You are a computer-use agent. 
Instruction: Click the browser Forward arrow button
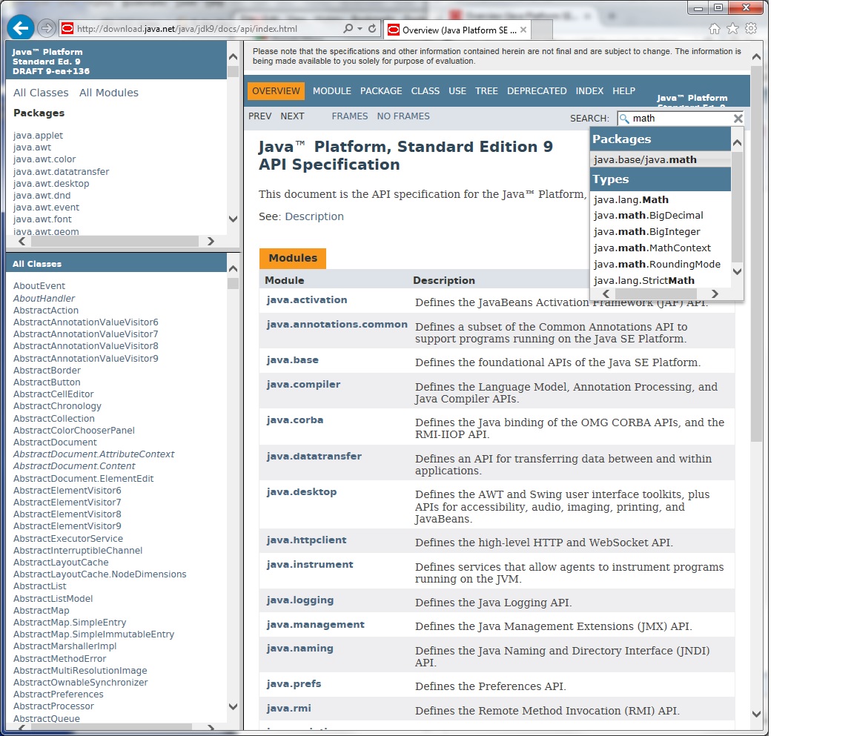click(47, 29)
